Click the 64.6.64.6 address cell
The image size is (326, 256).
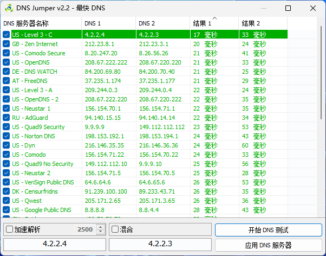click(97, 182)
